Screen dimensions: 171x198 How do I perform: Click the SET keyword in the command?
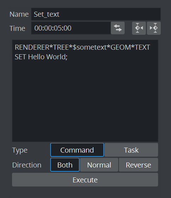[x=21, y=57]
